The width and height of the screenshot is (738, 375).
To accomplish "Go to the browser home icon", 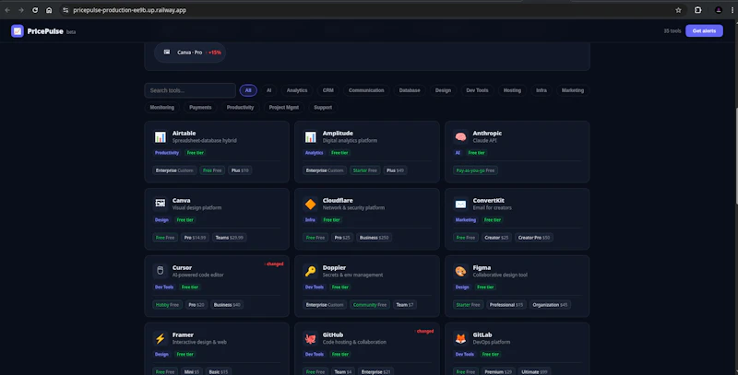I will click(x=49, y=10).
